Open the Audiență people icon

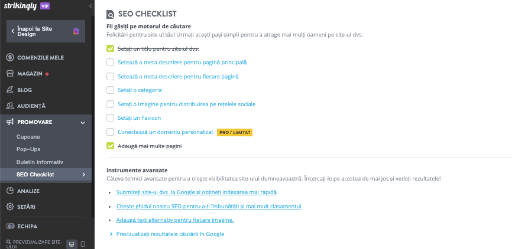(10, 106)
